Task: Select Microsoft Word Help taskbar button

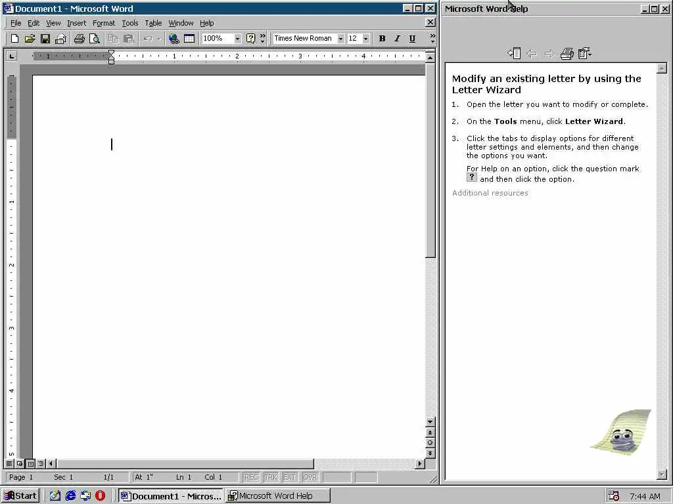Action: tap(278, 496)
